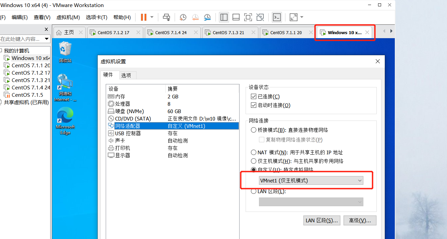Select the 声卡 device row

pos(173,141)
